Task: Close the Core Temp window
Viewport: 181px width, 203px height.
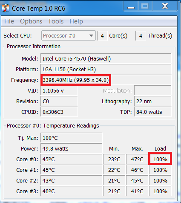Action: point(165,6)
